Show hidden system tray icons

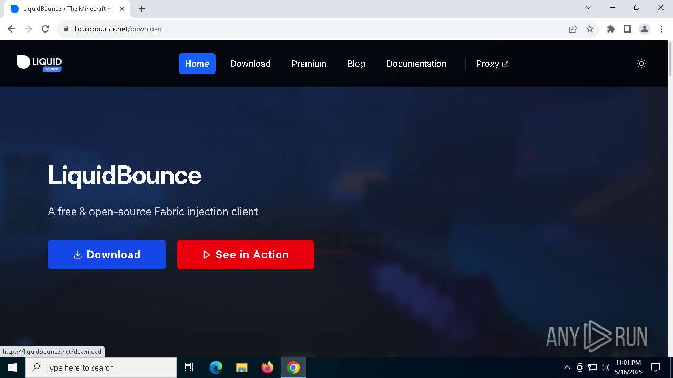567,367
